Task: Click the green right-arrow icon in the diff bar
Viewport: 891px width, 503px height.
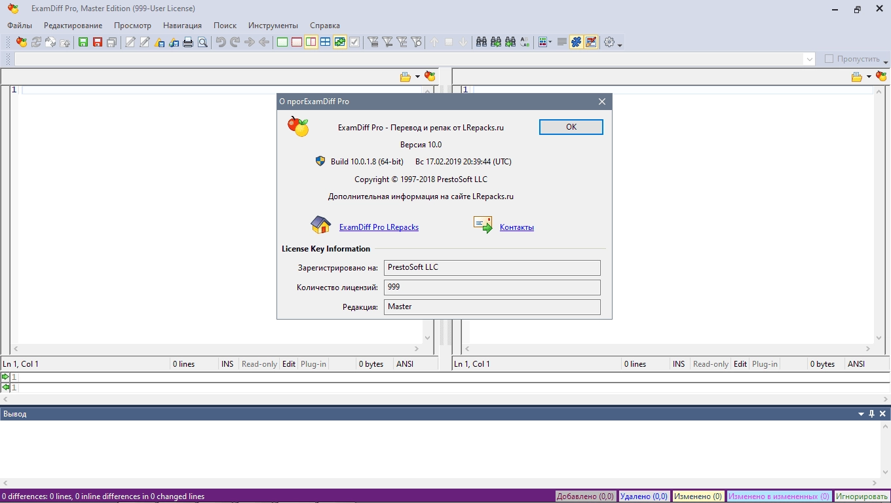Action: click(x=5, y=377)
